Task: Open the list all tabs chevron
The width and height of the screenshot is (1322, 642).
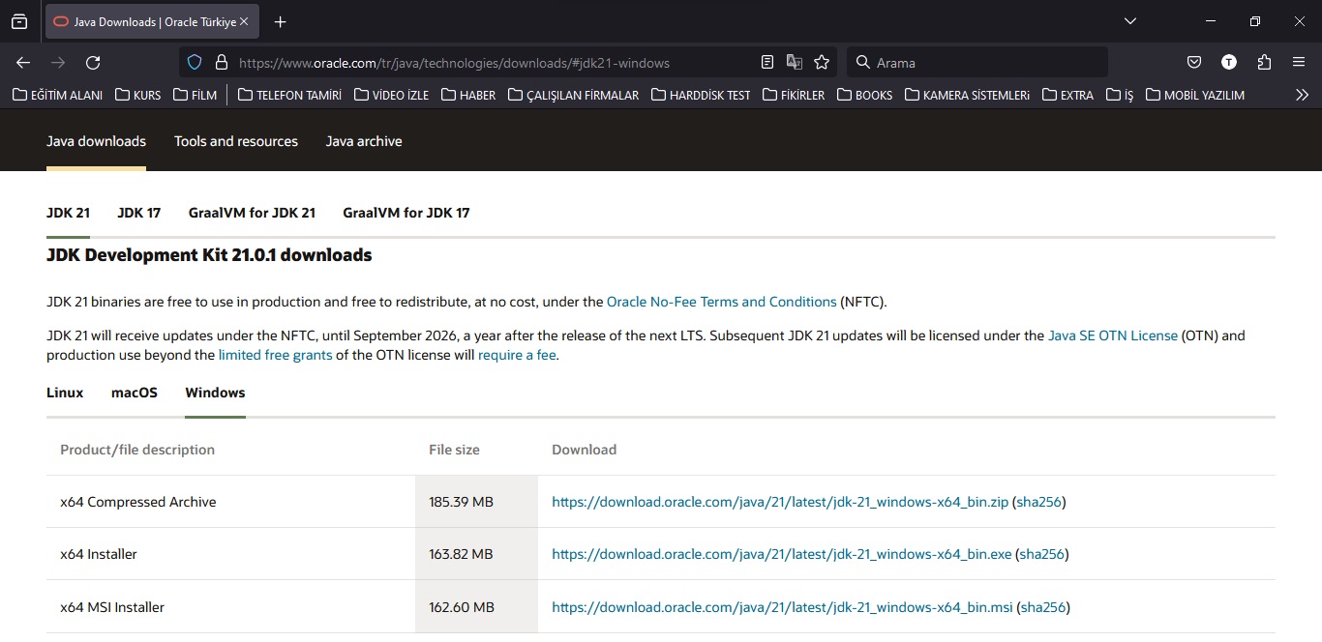Action: pos(1130,21)
